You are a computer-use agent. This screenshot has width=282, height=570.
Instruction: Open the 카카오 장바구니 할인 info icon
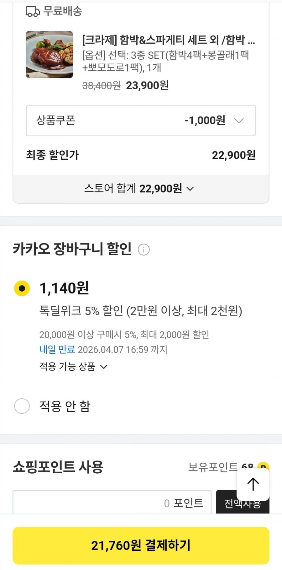(x=144, y=250)
